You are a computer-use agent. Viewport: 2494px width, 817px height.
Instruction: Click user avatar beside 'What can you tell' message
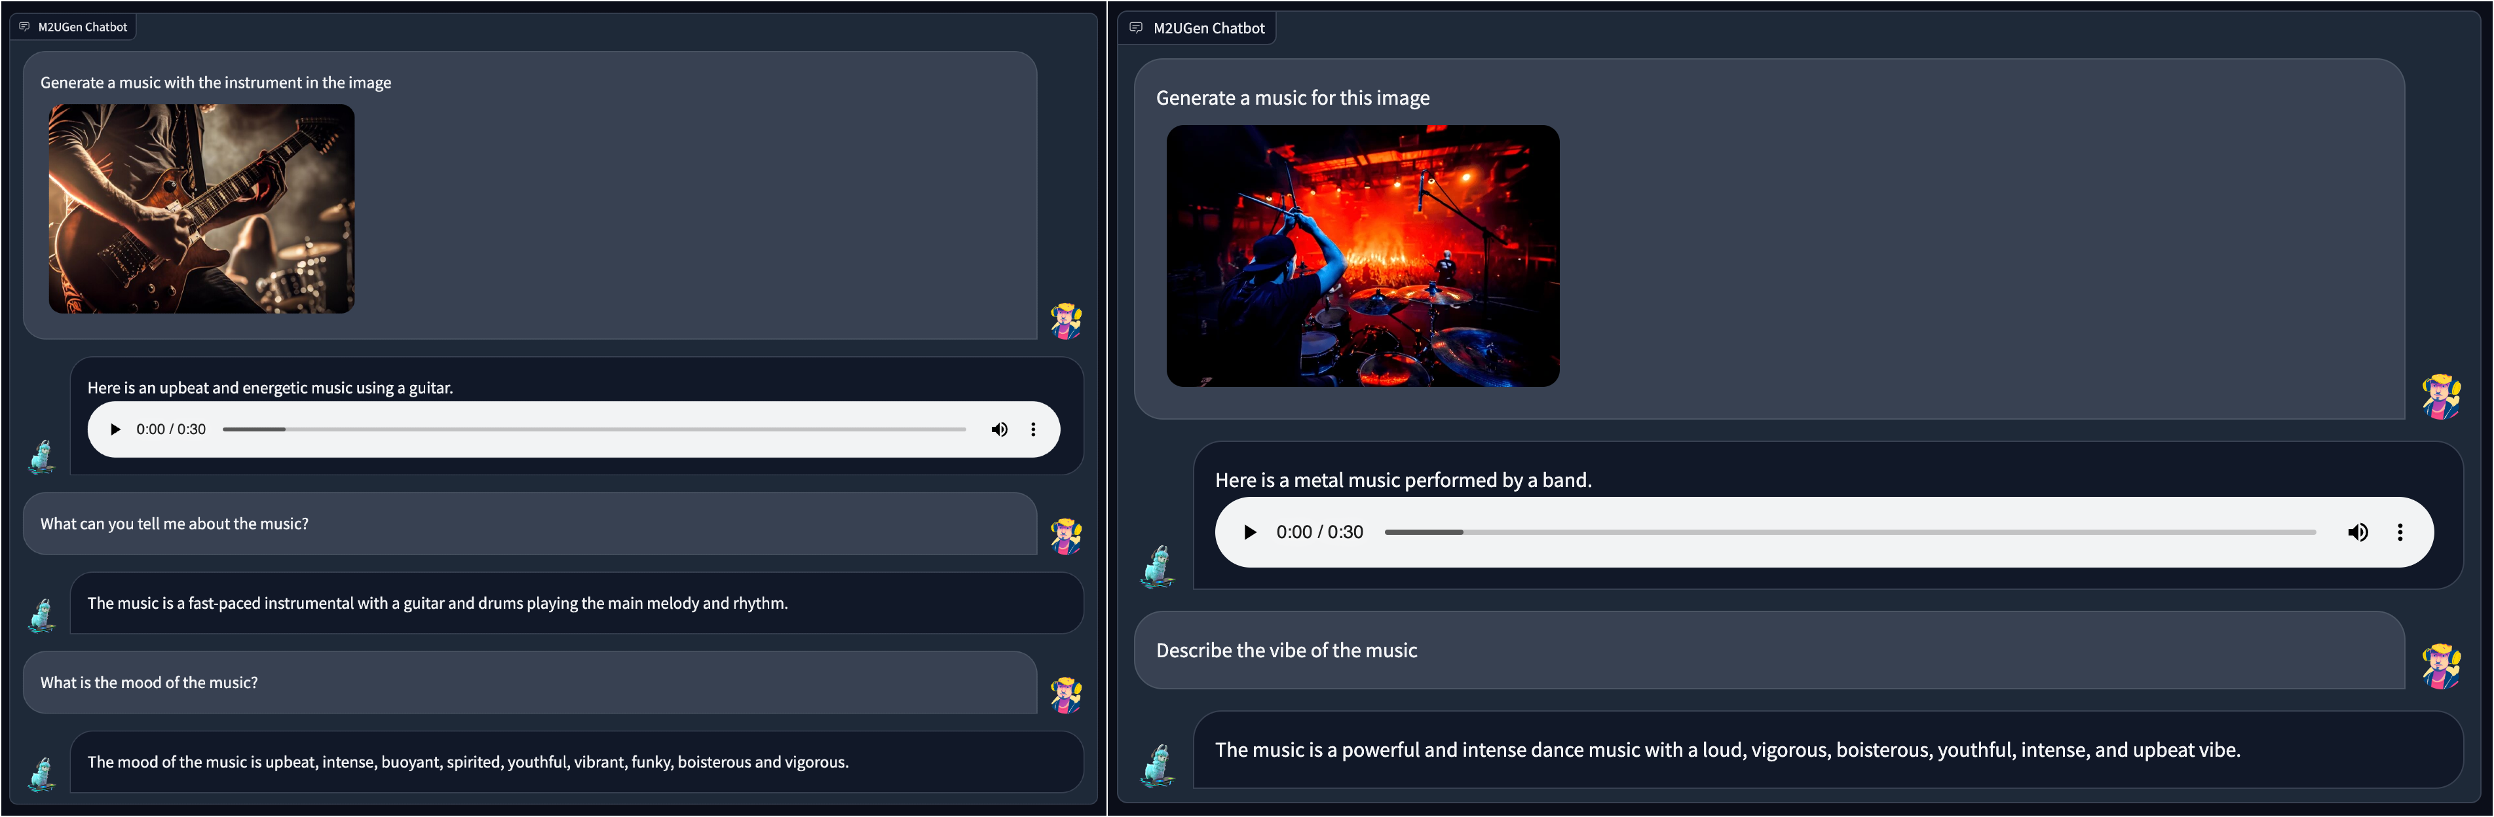coord(1066,536)
